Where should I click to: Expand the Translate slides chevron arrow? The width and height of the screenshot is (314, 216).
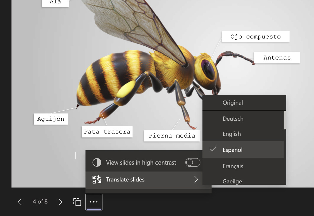[x=196, y=180]
